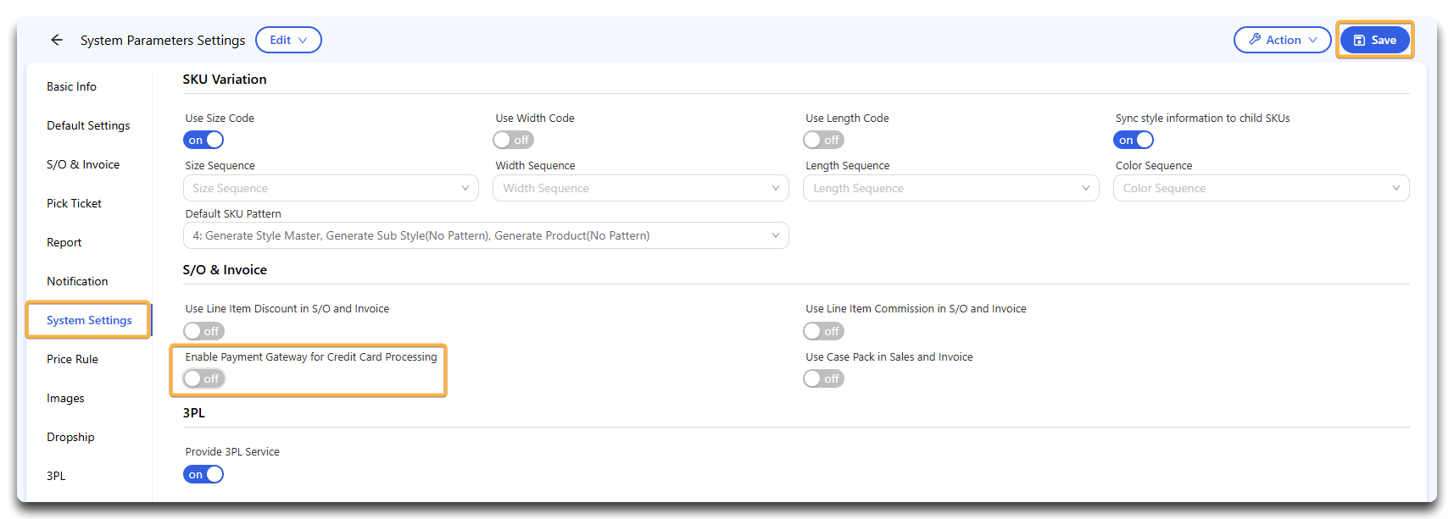Toggle Use Size Code switch
Viewport: 1454px width, 519px height.
[203, 140]
